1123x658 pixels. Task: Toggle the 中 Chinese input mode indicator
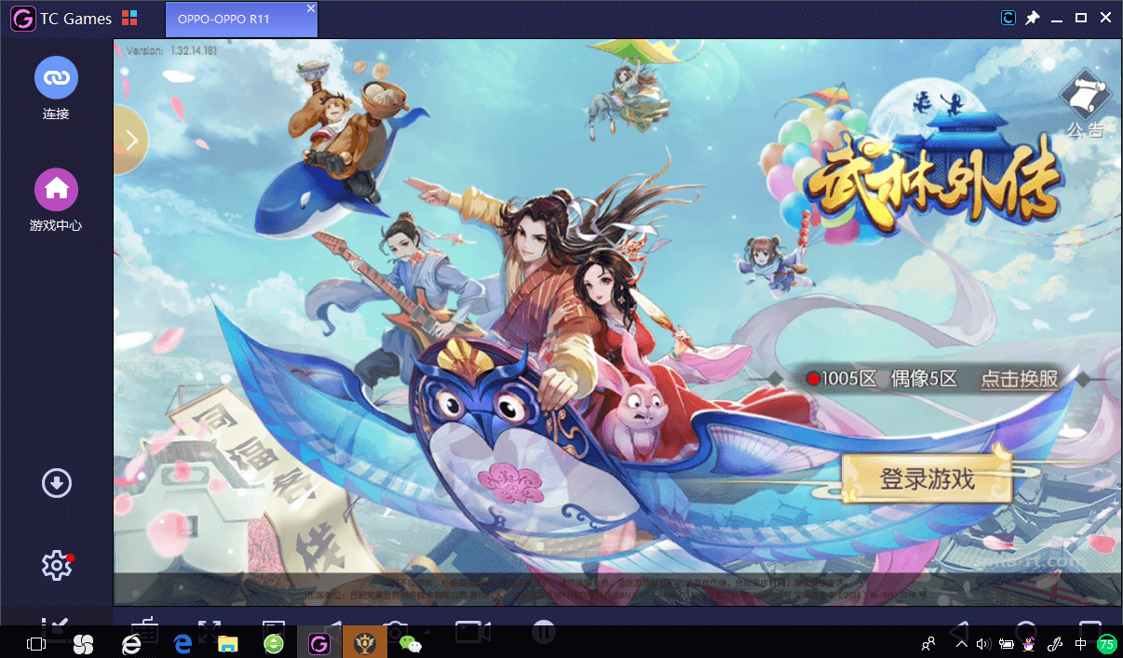pyautogui.click(x=1081, y=643)
